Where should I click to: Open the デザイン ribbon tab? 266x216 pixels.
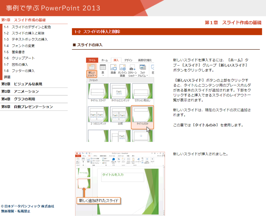[128, 60]
